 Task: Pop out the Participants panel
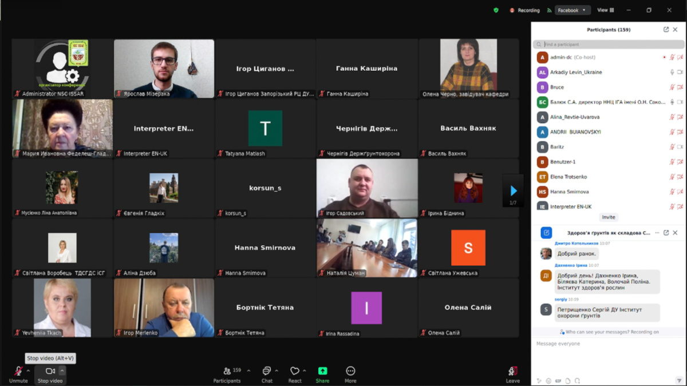[666, 30]
